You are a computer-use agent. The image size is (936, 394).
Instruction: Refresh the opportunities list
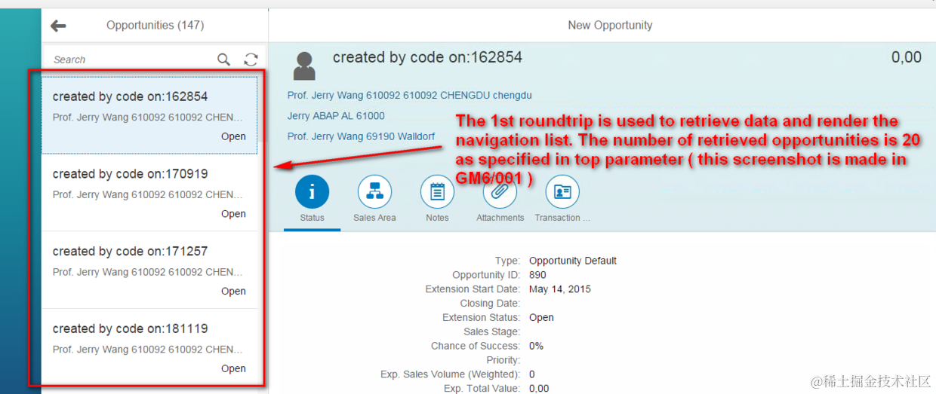(251, 60)
